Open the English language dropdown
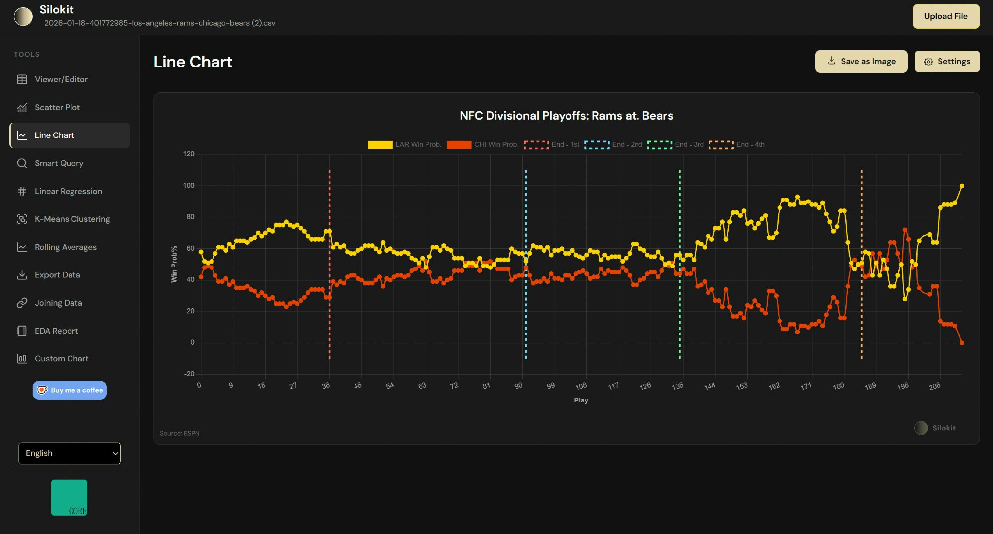This screenshot has height=534, width=993. (70, 453)
